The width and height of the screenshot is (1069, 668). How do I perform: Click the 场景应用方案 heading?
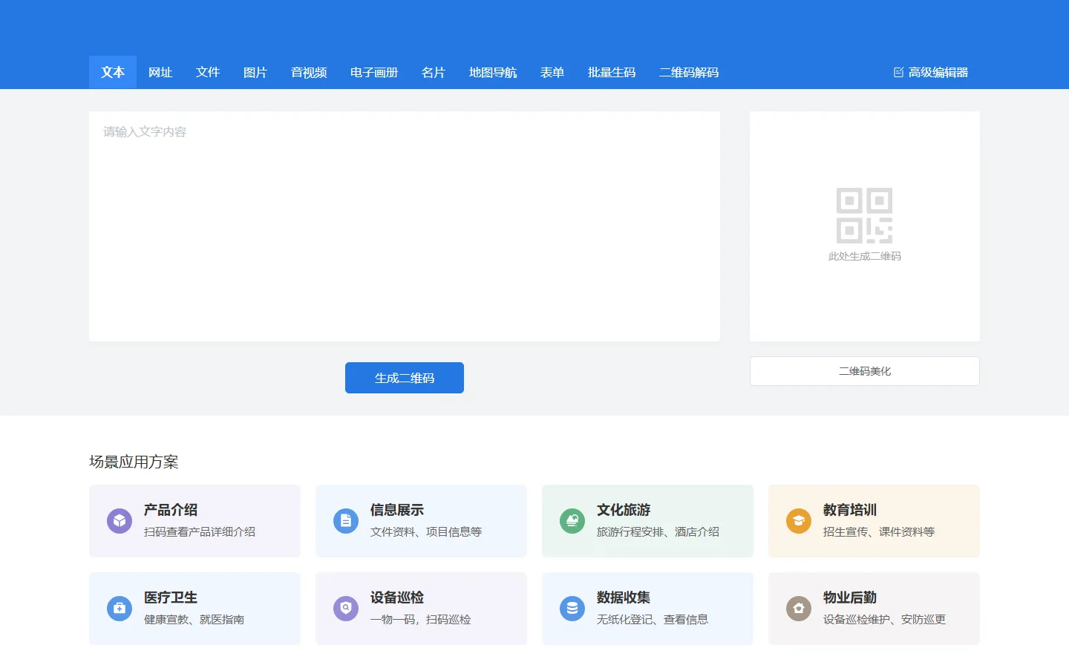(134, 462)
